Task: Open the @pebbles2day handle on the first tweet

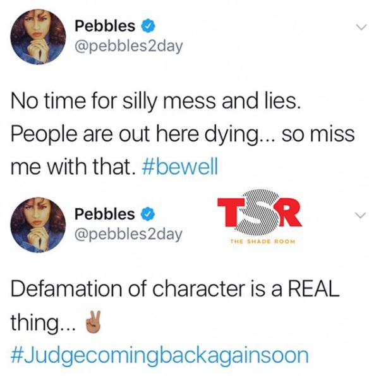Action: (x=129, y=46)
